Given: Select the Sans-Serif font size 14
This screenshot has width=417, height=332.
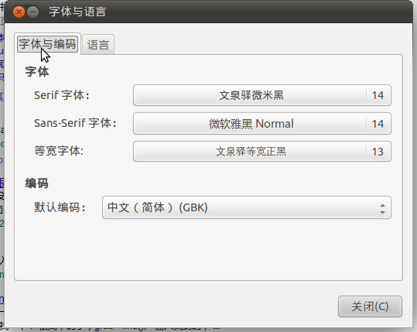Looking at the screenshot, I should point(378,124).
